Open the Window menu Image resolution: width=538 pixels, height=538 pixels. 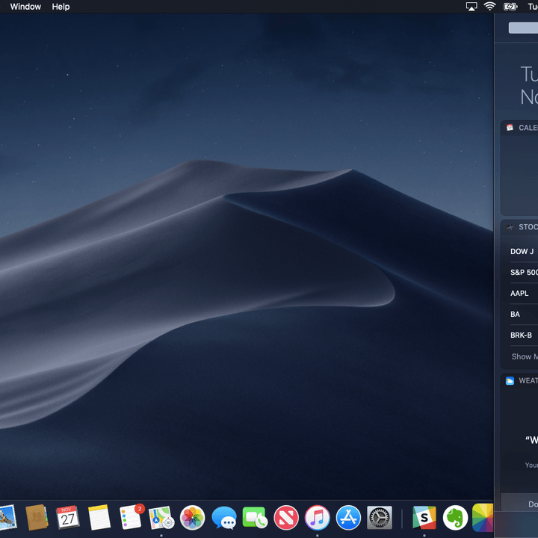pyautogui.click(x=25, y=7)
